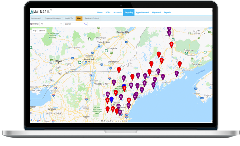The width and height of the screenshot is (240, 146).
Task: Select the purple cluster pin labeled 139
Action: 118,107
